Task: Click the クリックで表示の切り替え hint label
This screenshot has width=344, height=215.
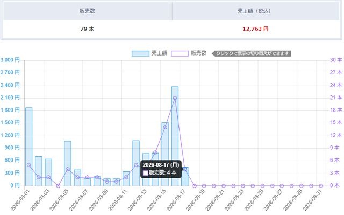Action: point(252,53)
